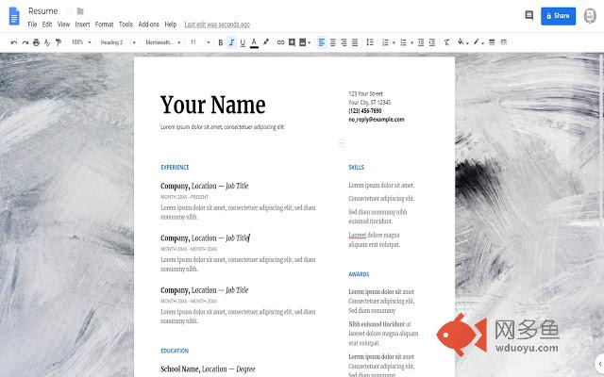Click the Numbered list icon

click(385, 42)
